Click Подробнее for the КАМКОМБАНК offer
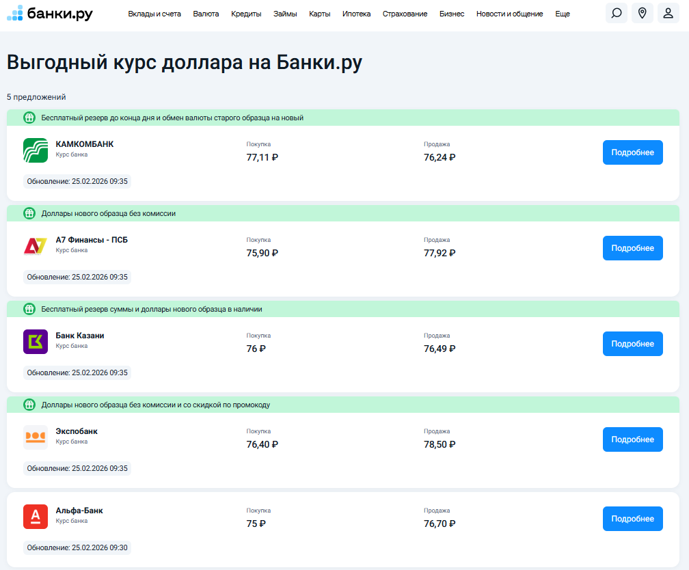Viewport: 689px width, 570px height. 632,152
